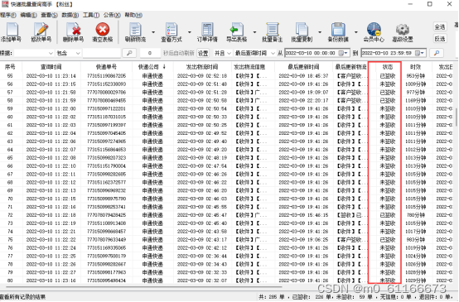Click query time 2022-03-10 11:22:27 cell
459x302 pixels.
tap(51, 272)
